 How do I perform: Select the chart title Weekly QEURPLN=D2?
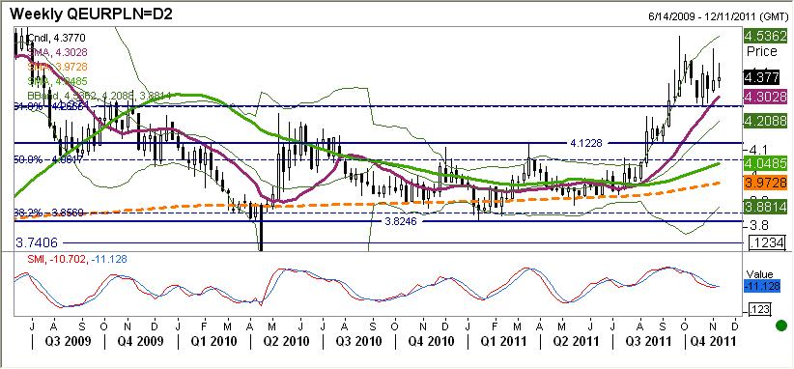pyautogui.click(x=92, y=14)
